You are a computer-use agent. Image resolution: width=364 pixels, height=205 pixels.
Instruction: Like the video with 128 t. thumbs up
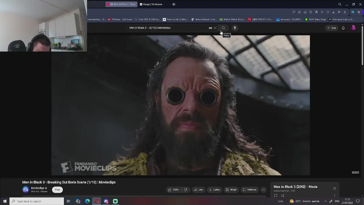point(173,190)
